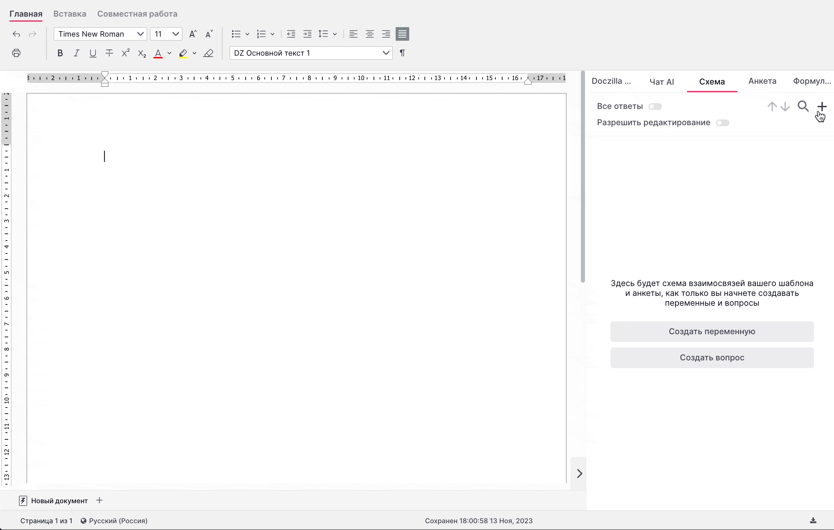Click the right indent marker on ruler
The width and height of the screenshot is (834, 530).
click(x=528, y=81)
